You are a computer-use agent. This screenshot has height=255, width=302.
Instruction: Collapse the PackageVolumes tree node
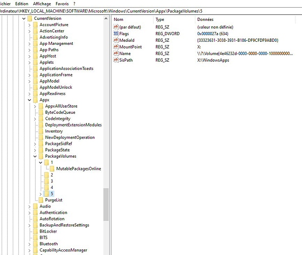coord(35,156)
